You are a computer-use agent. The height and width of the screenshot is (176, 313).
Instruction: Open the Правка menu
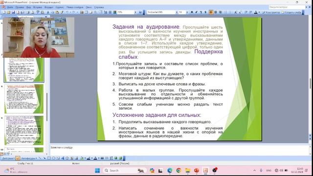coord(20,7)
